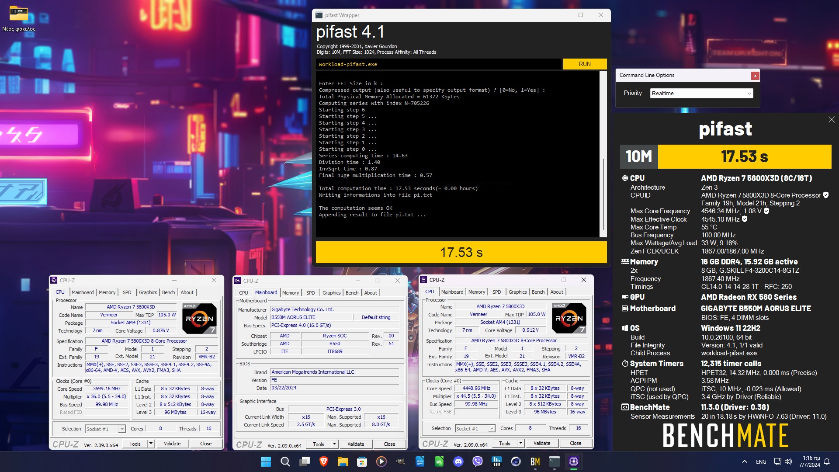Click Validate in the right CPU-Z window
The height and width of the screenshot is (472, 839).
(x=542, y=443)
